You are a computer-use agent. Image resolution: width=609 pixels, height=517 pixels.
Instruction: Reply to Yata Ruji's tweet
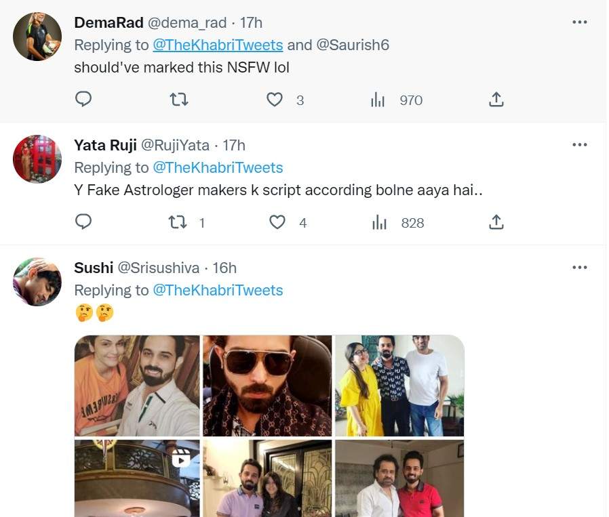(83, 222)
